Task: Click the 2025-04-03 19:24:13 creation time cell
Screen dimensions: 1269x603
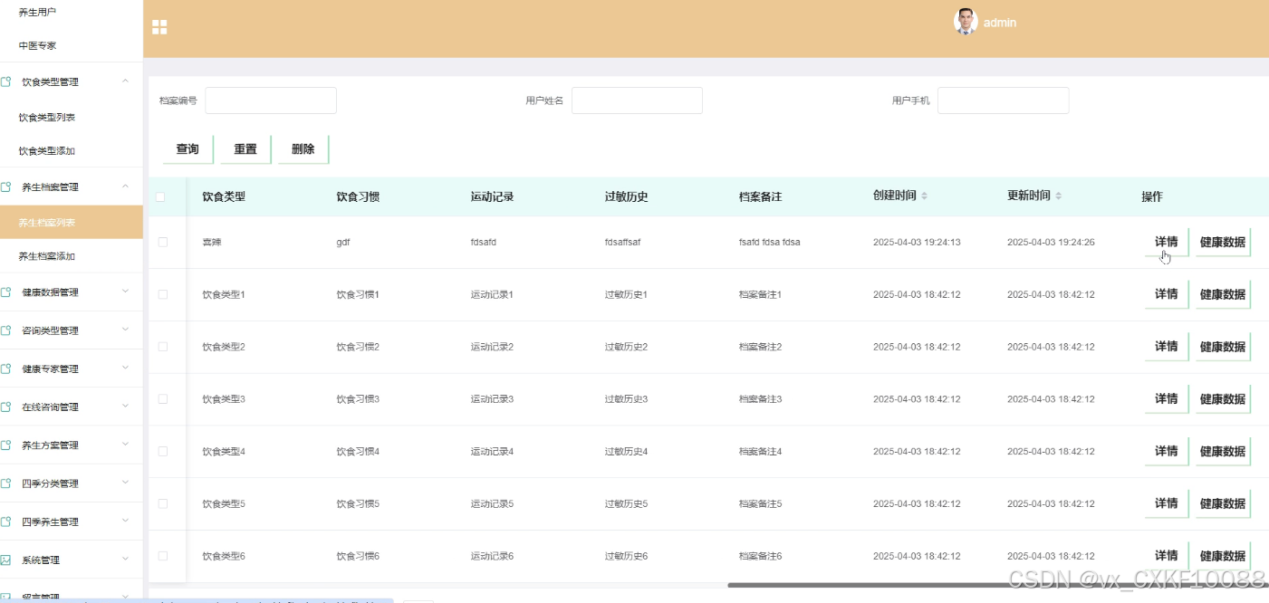Action: point(917,243)
